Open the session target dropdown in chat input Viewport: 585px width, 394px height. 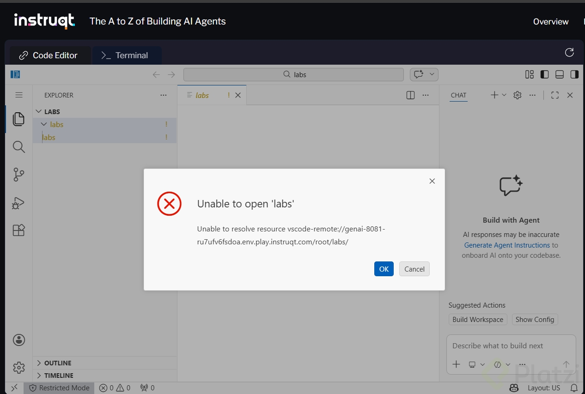pyautogui.click(x=476, y=364)
